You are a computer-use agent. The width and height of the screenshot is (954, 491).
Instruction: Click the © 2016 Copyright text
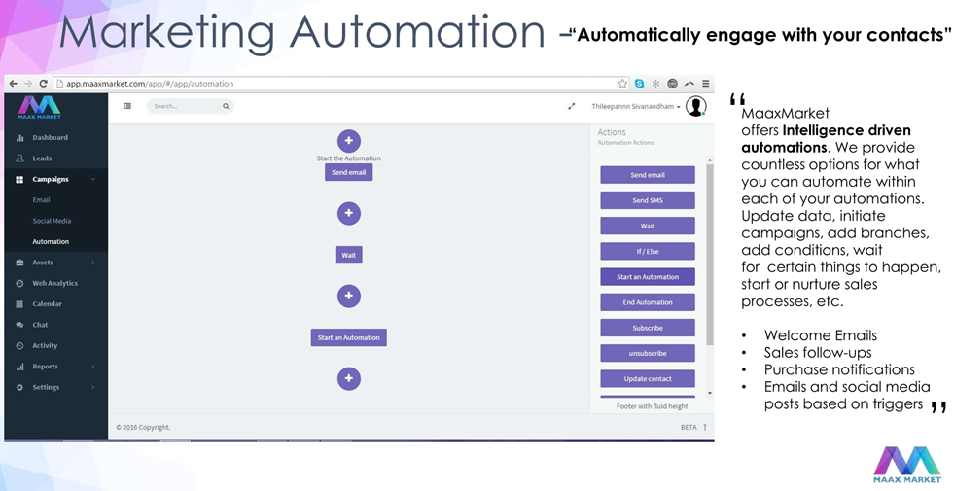tap(143, 427)
